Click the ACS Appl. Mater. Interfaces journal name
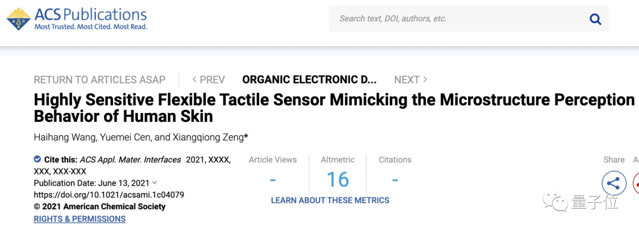 pyautogui.click(x=130, y=160)
